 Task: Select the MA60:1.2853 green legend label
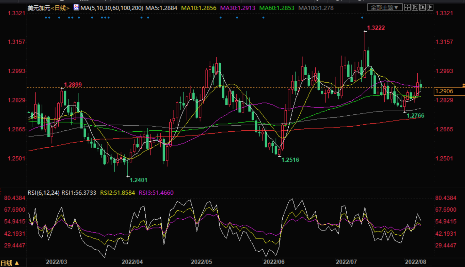point(276,8)
